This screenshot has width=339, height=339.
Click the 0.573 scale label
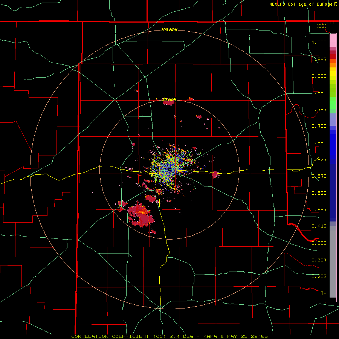coord(319,176)
